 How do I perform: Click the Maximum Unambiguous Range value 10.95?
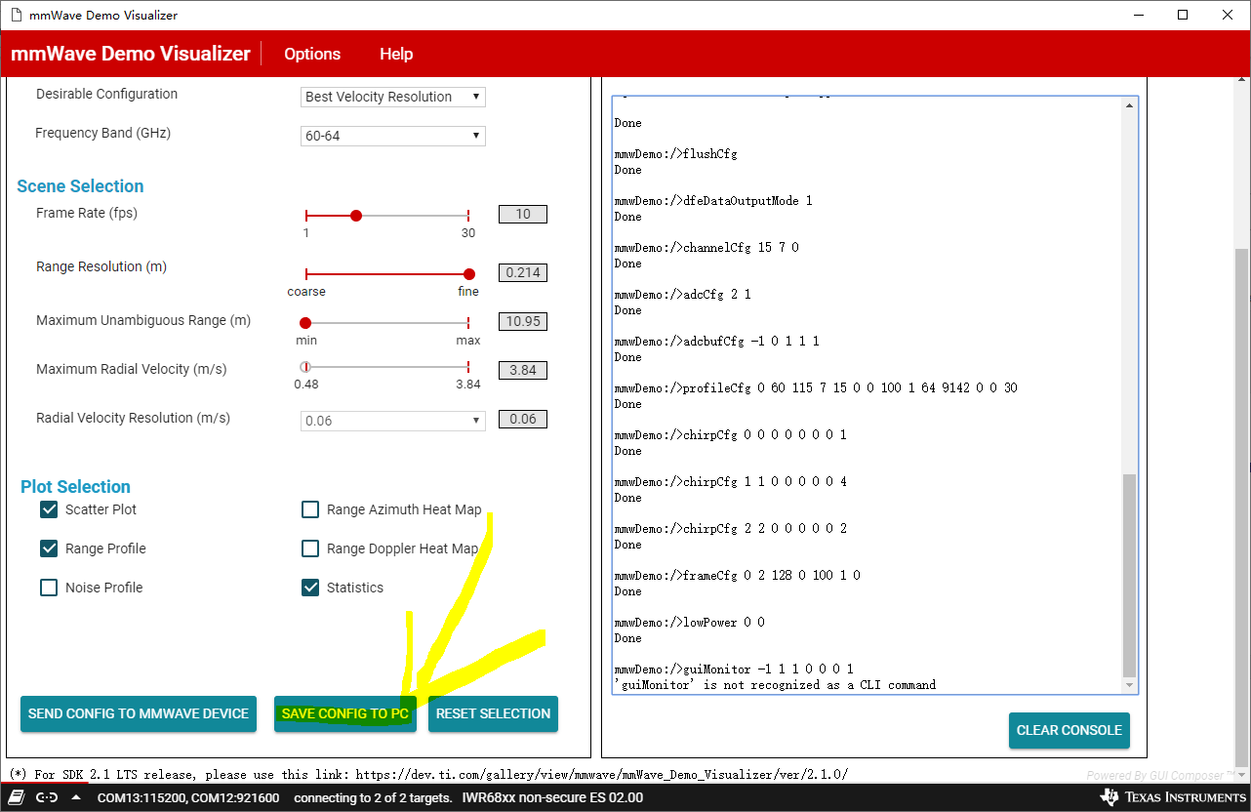(523, 321)
